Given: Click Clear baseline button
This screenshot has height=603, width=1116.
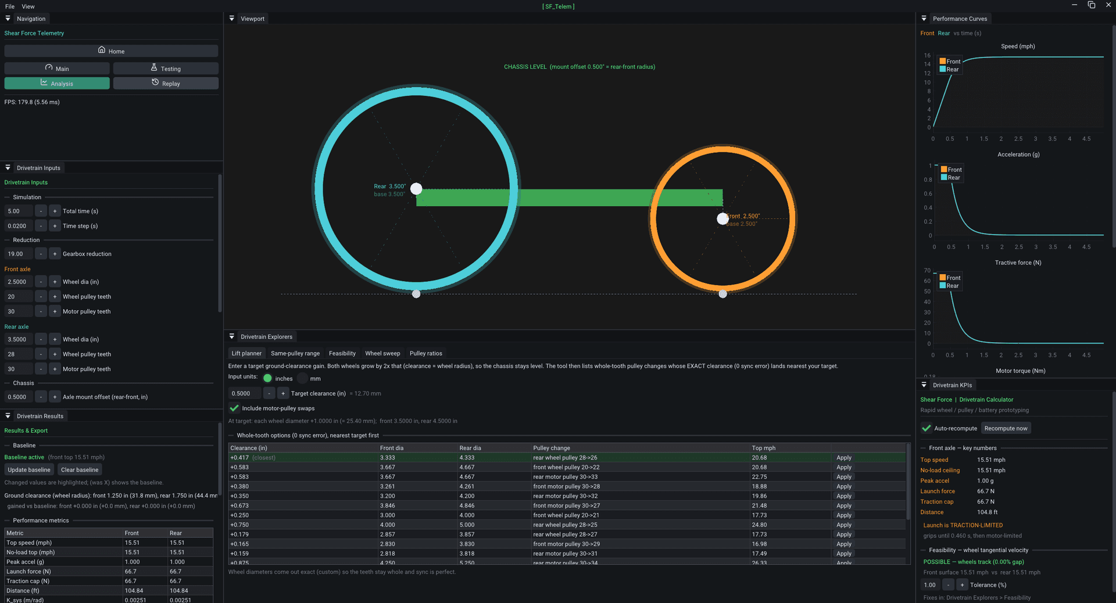Looking at the screenshot, I should point(80,469).
